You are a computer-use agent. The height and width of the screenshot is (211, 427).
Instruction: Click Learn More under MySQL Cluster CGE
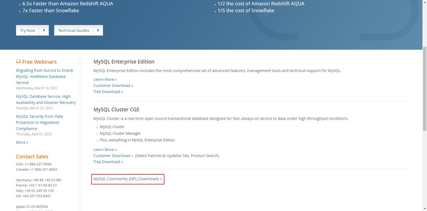coord(105,150)
